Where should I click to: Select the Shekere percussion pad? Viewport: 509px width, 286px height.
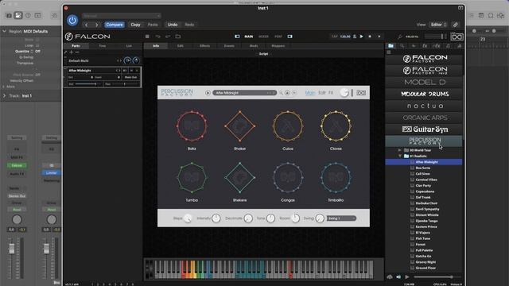[x=240, y=178]
